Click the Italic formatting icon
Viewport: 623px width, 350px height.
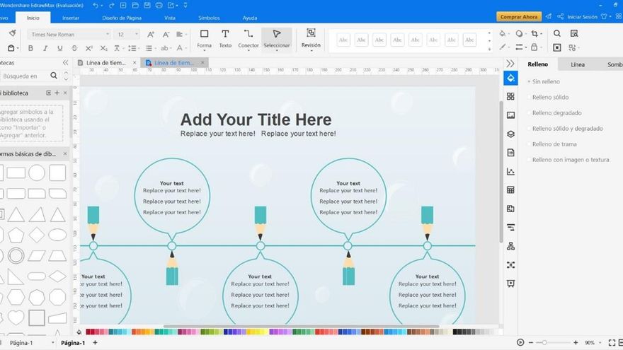click(45, 48)
